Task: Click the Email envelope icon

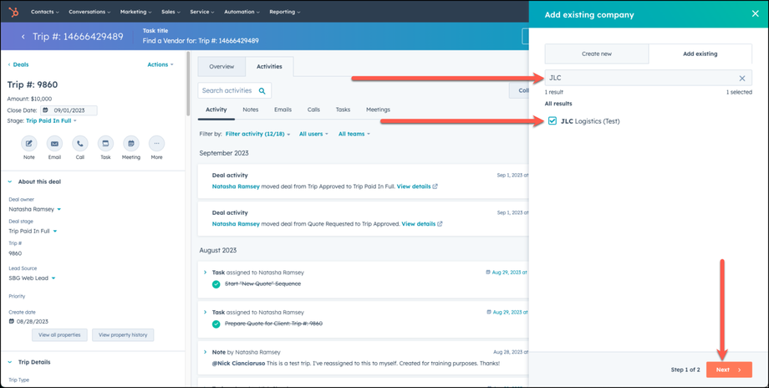Action: (54, 143)
